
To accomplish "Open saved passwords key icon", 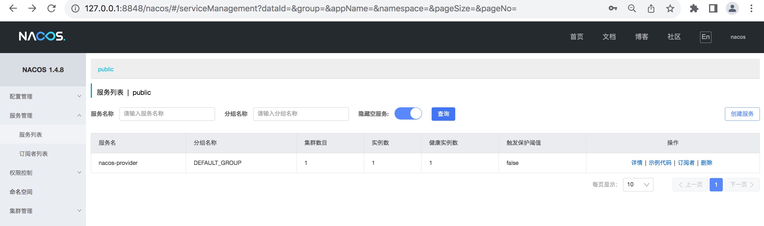I will [x=613, y=8].
